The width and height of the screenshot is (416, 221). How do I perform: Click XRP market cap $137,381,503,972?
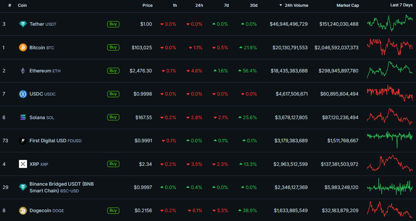coord(340,164)
